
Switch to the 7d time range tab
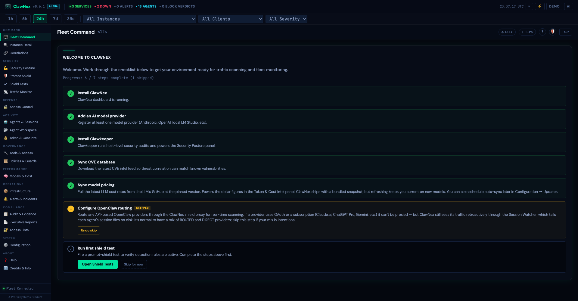(x=55, y=19)
